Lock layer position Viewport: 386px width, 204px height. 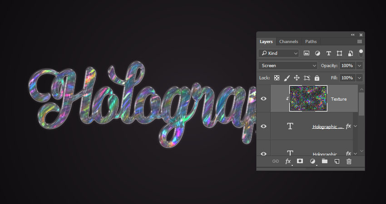(x=297, y=78)
